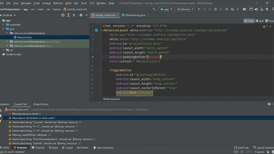The image size is (274, 154).
Task: Collapse the java folder
Action: pyautogui.click(x=3, y=29)
